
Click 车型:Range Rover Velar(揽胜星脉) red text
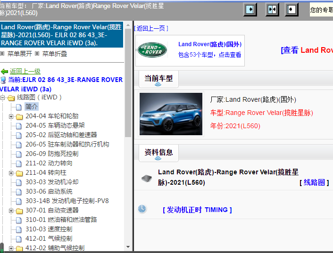pyautogui.click(x=262, y=113)
